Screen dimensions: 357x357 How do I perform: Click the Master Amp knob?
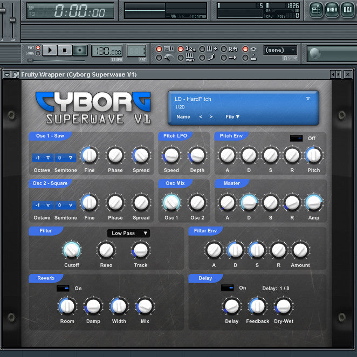(x=314, y=203)
